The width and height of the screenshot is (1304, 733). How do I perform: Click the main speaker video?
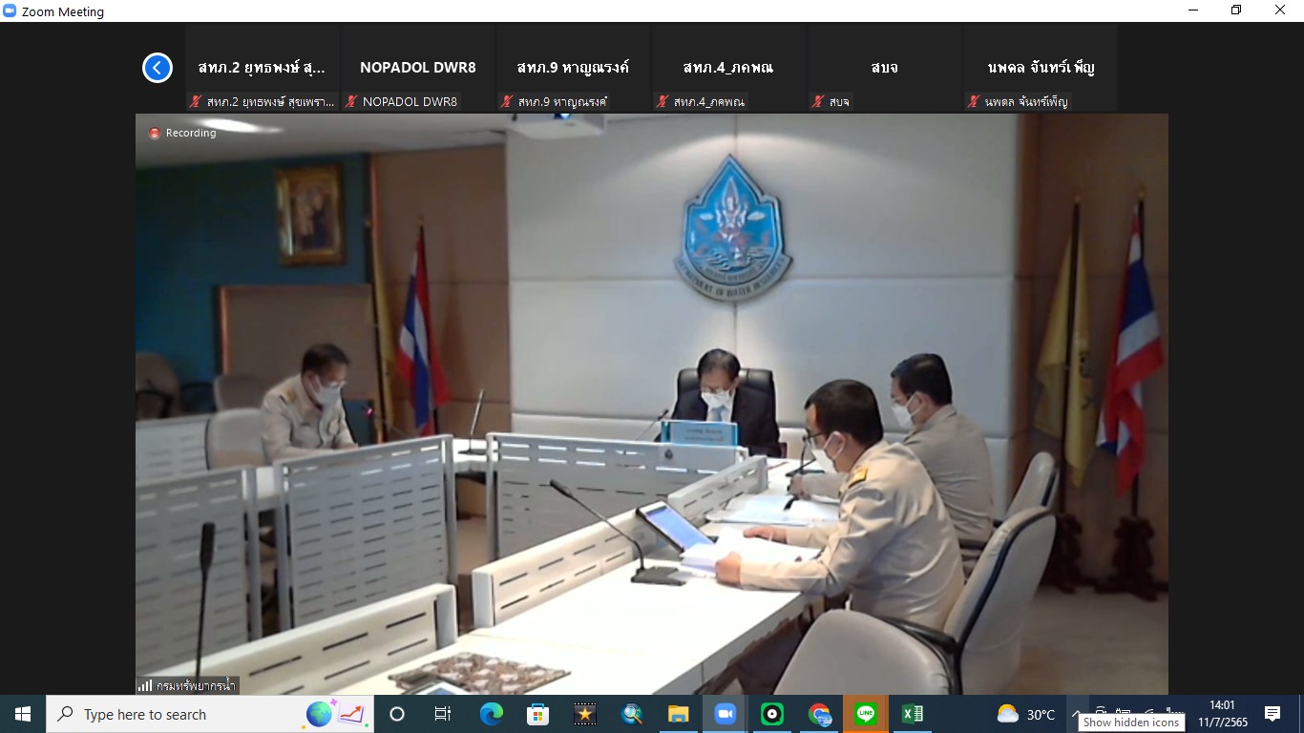coord(652,404)
